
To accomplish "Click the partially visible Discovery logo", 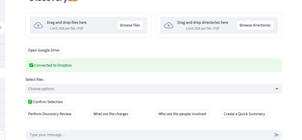I will [x=53, y=1].
